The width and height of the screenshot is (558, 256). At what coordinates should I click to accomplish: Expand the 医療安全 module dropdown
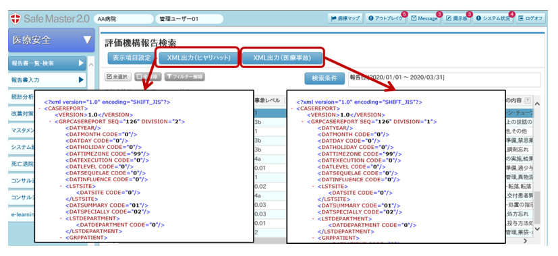tap(51, 40)
